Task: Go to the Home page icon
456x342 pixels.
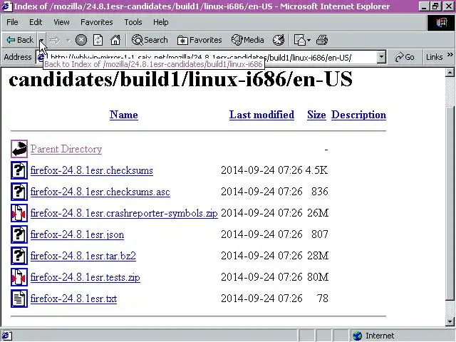Action: pyautogui.click(x=115, y=40)
